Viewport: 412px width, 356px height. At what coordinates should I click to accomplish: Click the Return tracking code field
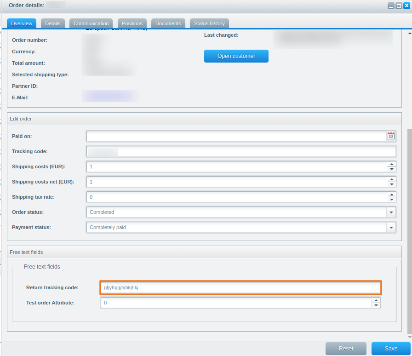tap(240, 287)
